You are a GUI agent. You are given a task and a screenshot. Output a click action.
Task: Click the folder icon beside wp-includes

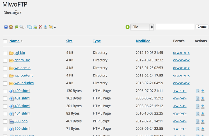click(11, 83)
